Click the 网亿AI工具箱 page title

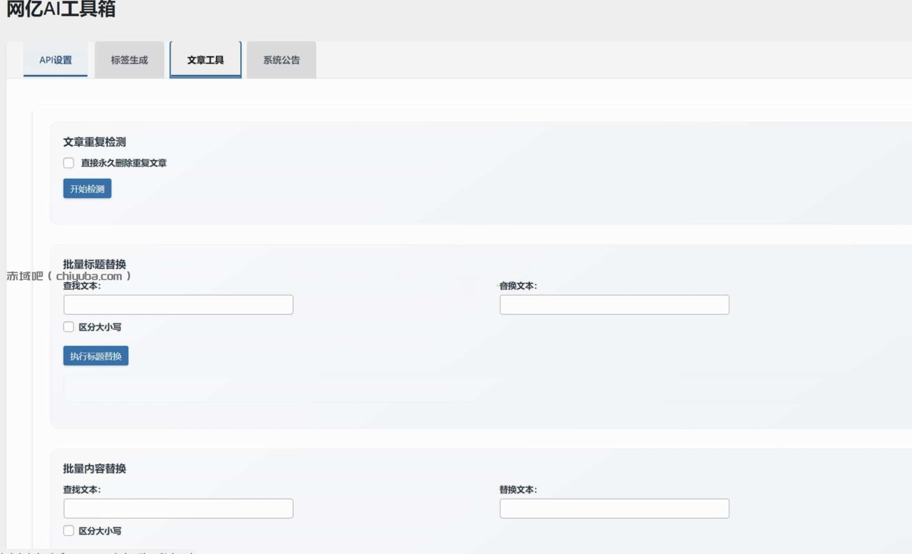click(61, 10)
